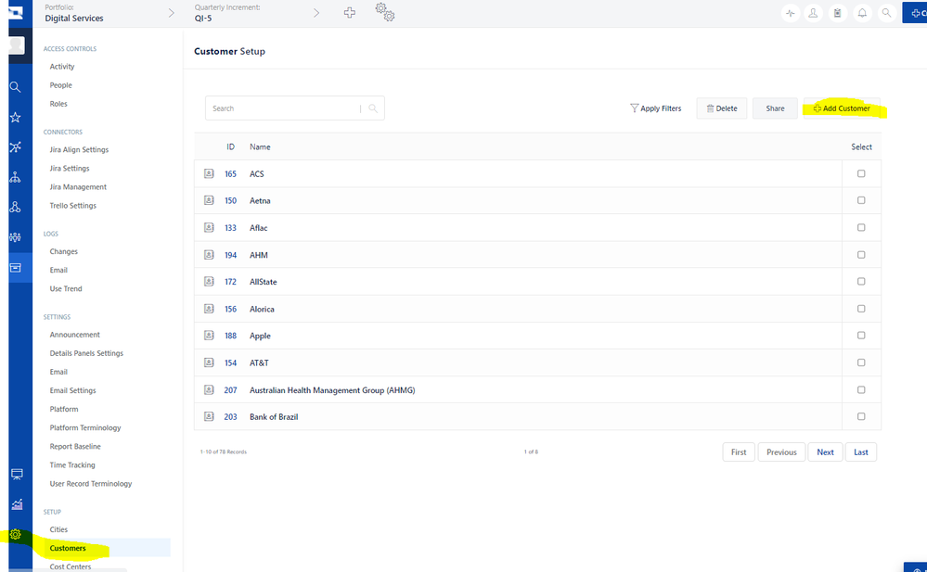
Task: Open customer ID 165 link
Action: click(x=230, y=173)
